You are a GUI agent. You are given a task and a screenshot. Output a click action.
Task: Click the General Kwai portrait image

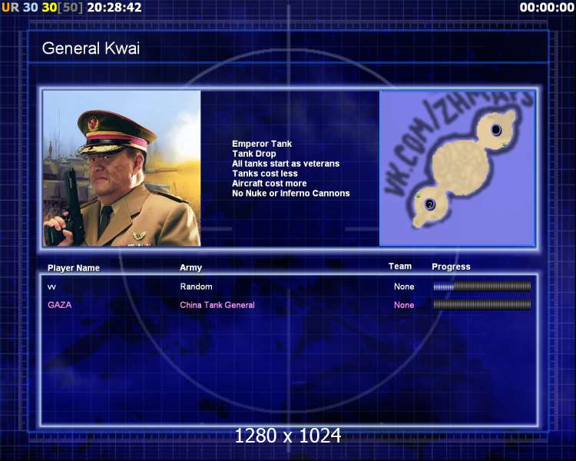pos(122,168)
